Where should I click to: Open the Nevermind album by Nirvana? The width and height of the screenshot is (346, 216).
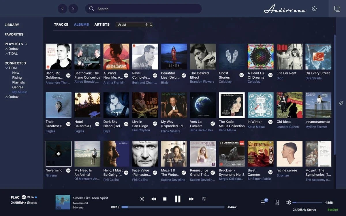point(58,154)
